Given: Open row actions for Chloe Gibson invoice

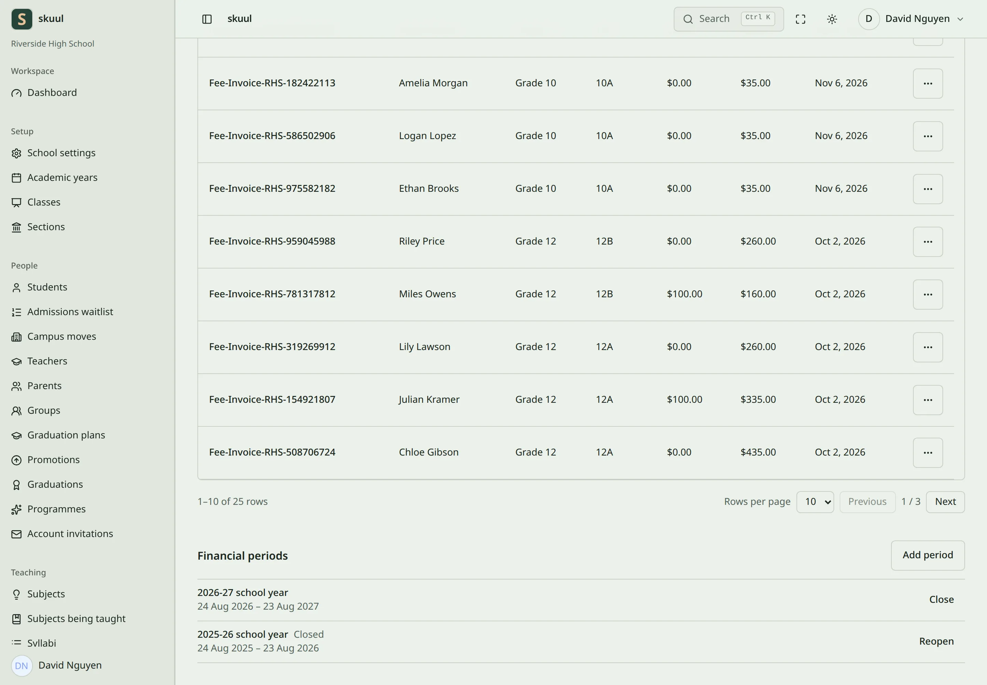Looking at the screenshot, I should (x=928, y=453).
